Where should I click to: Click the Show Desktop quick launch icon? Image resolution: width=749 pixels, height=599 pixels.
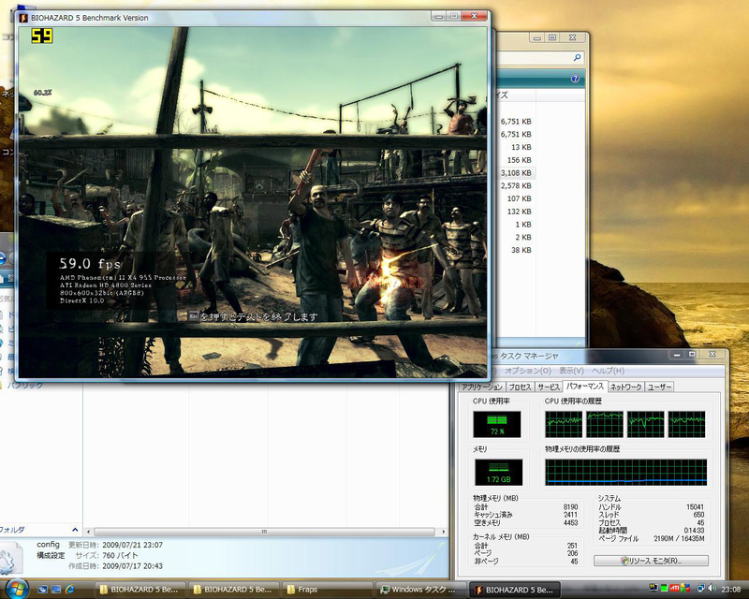[42, 590]
